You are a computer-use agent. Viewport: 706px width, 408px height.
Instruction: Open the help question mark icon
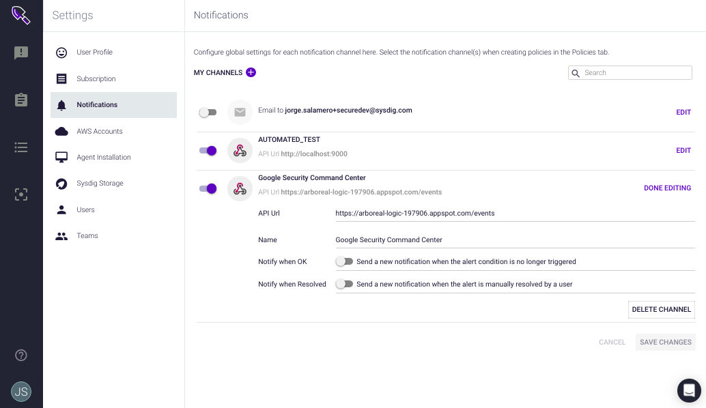(21, 355)
